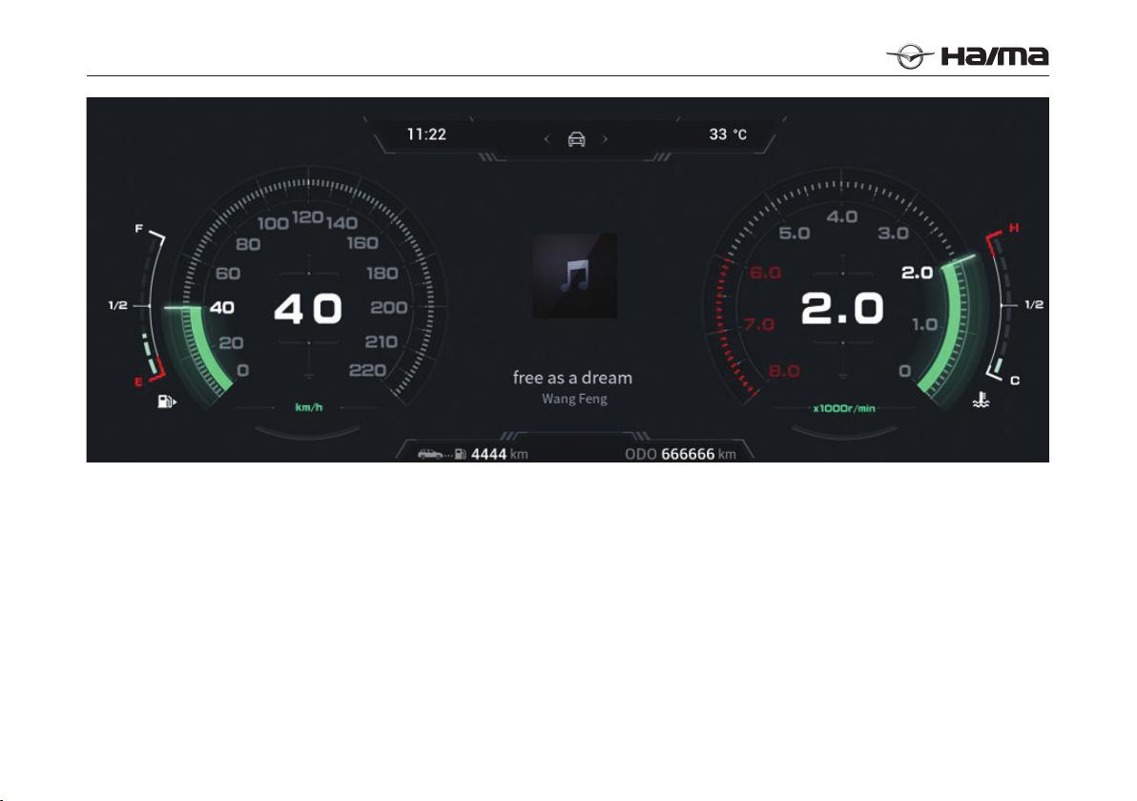Click the right chevron beside the car icon
This screenshot has width=1137, height=801.
(605, 139)
